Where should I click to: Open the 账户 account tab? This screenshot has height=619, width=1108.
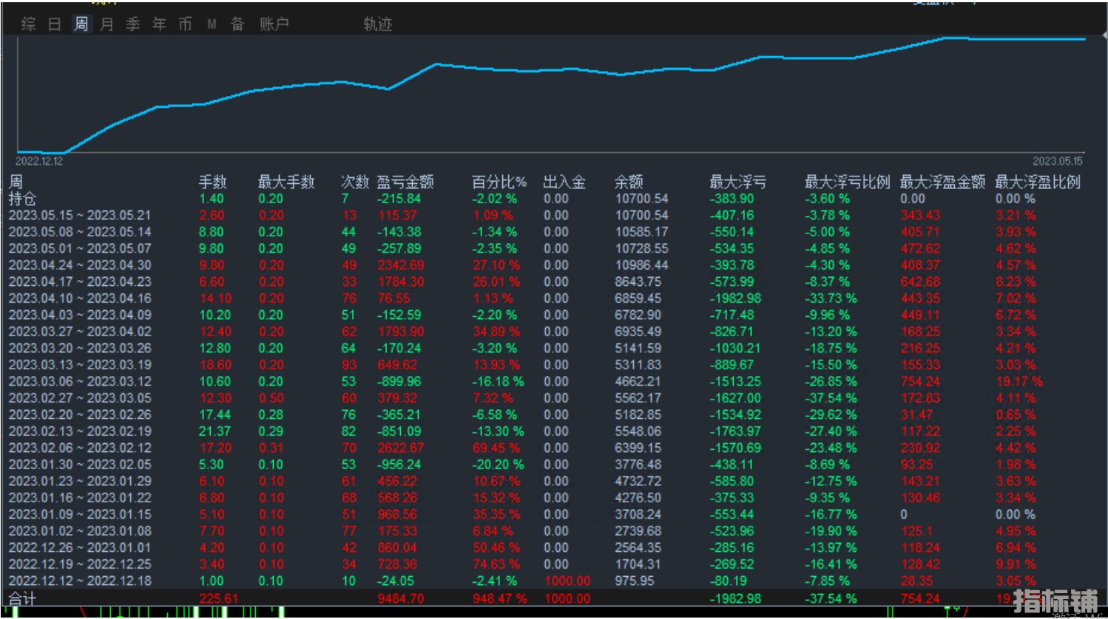[274, 24]
